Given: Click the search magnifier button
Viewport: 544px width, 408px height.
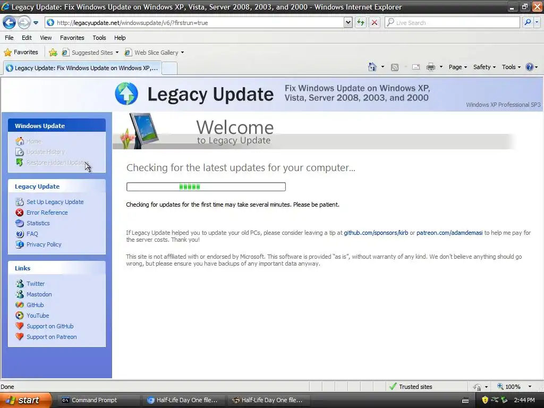Looking at the screenshot, I should click(528, 22).
